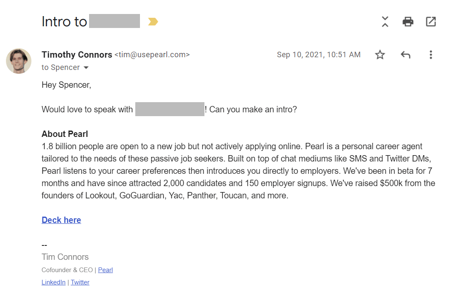Click the "to Spencer" recipient text

[61, 67]
